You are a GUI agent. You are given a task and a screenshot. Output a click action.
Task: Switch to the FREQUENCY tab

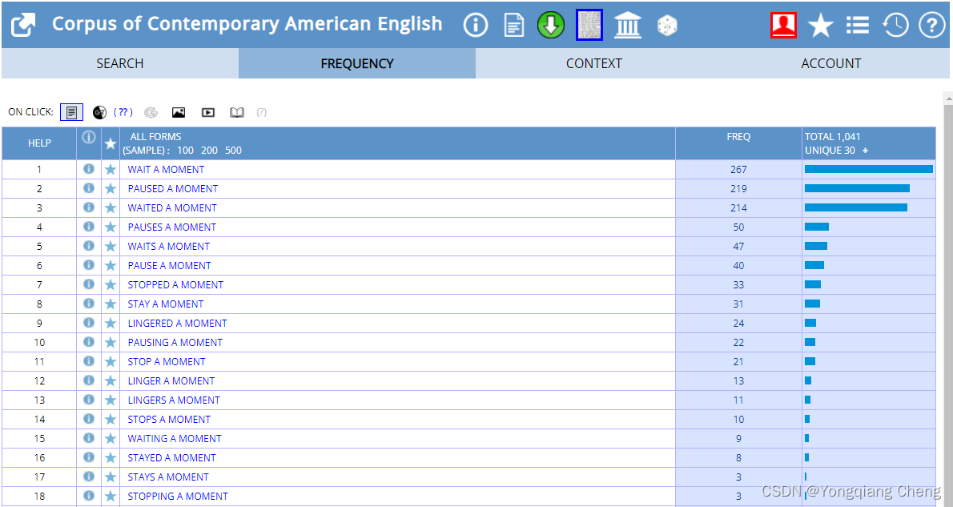point(356,63)
